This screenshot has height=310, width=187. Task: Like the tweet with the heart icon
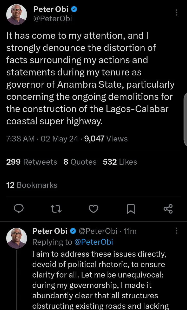pyautogui.click(x=94, y=209)
